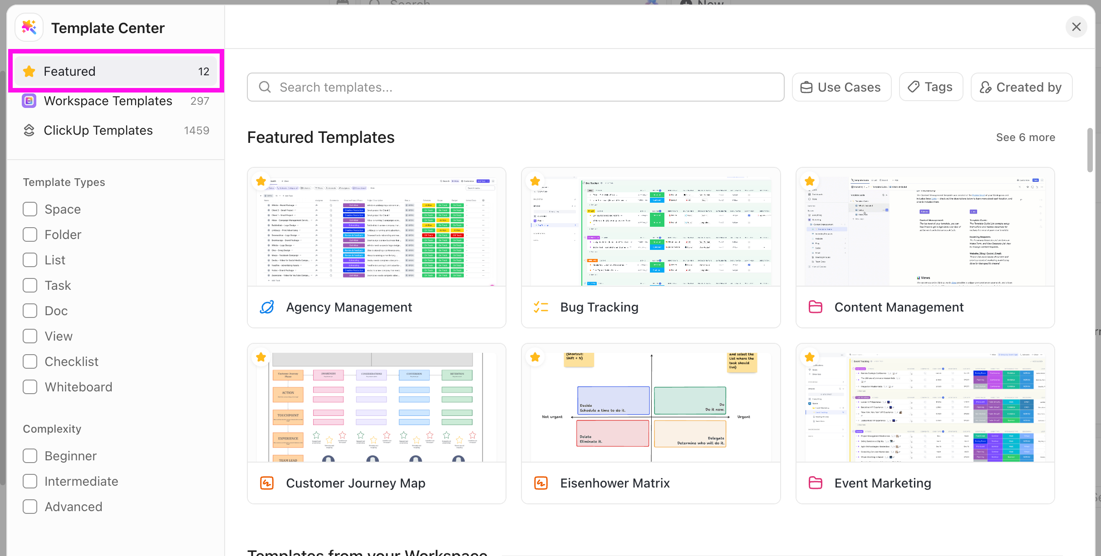Click the ClickUp Templates logo icon
The height and width of the screenshot is (556, 1101).
29,130
